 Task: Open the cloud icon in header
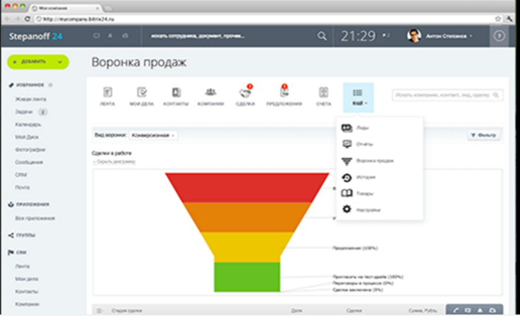click(125, 36)
